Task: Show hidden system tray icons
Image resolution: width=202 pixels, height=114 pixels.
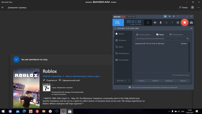Action: coord(169,111)
